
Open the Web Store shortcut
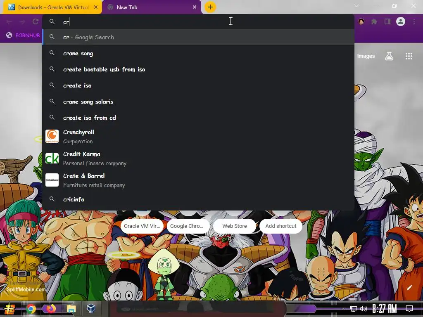click(x=235, y=226)
